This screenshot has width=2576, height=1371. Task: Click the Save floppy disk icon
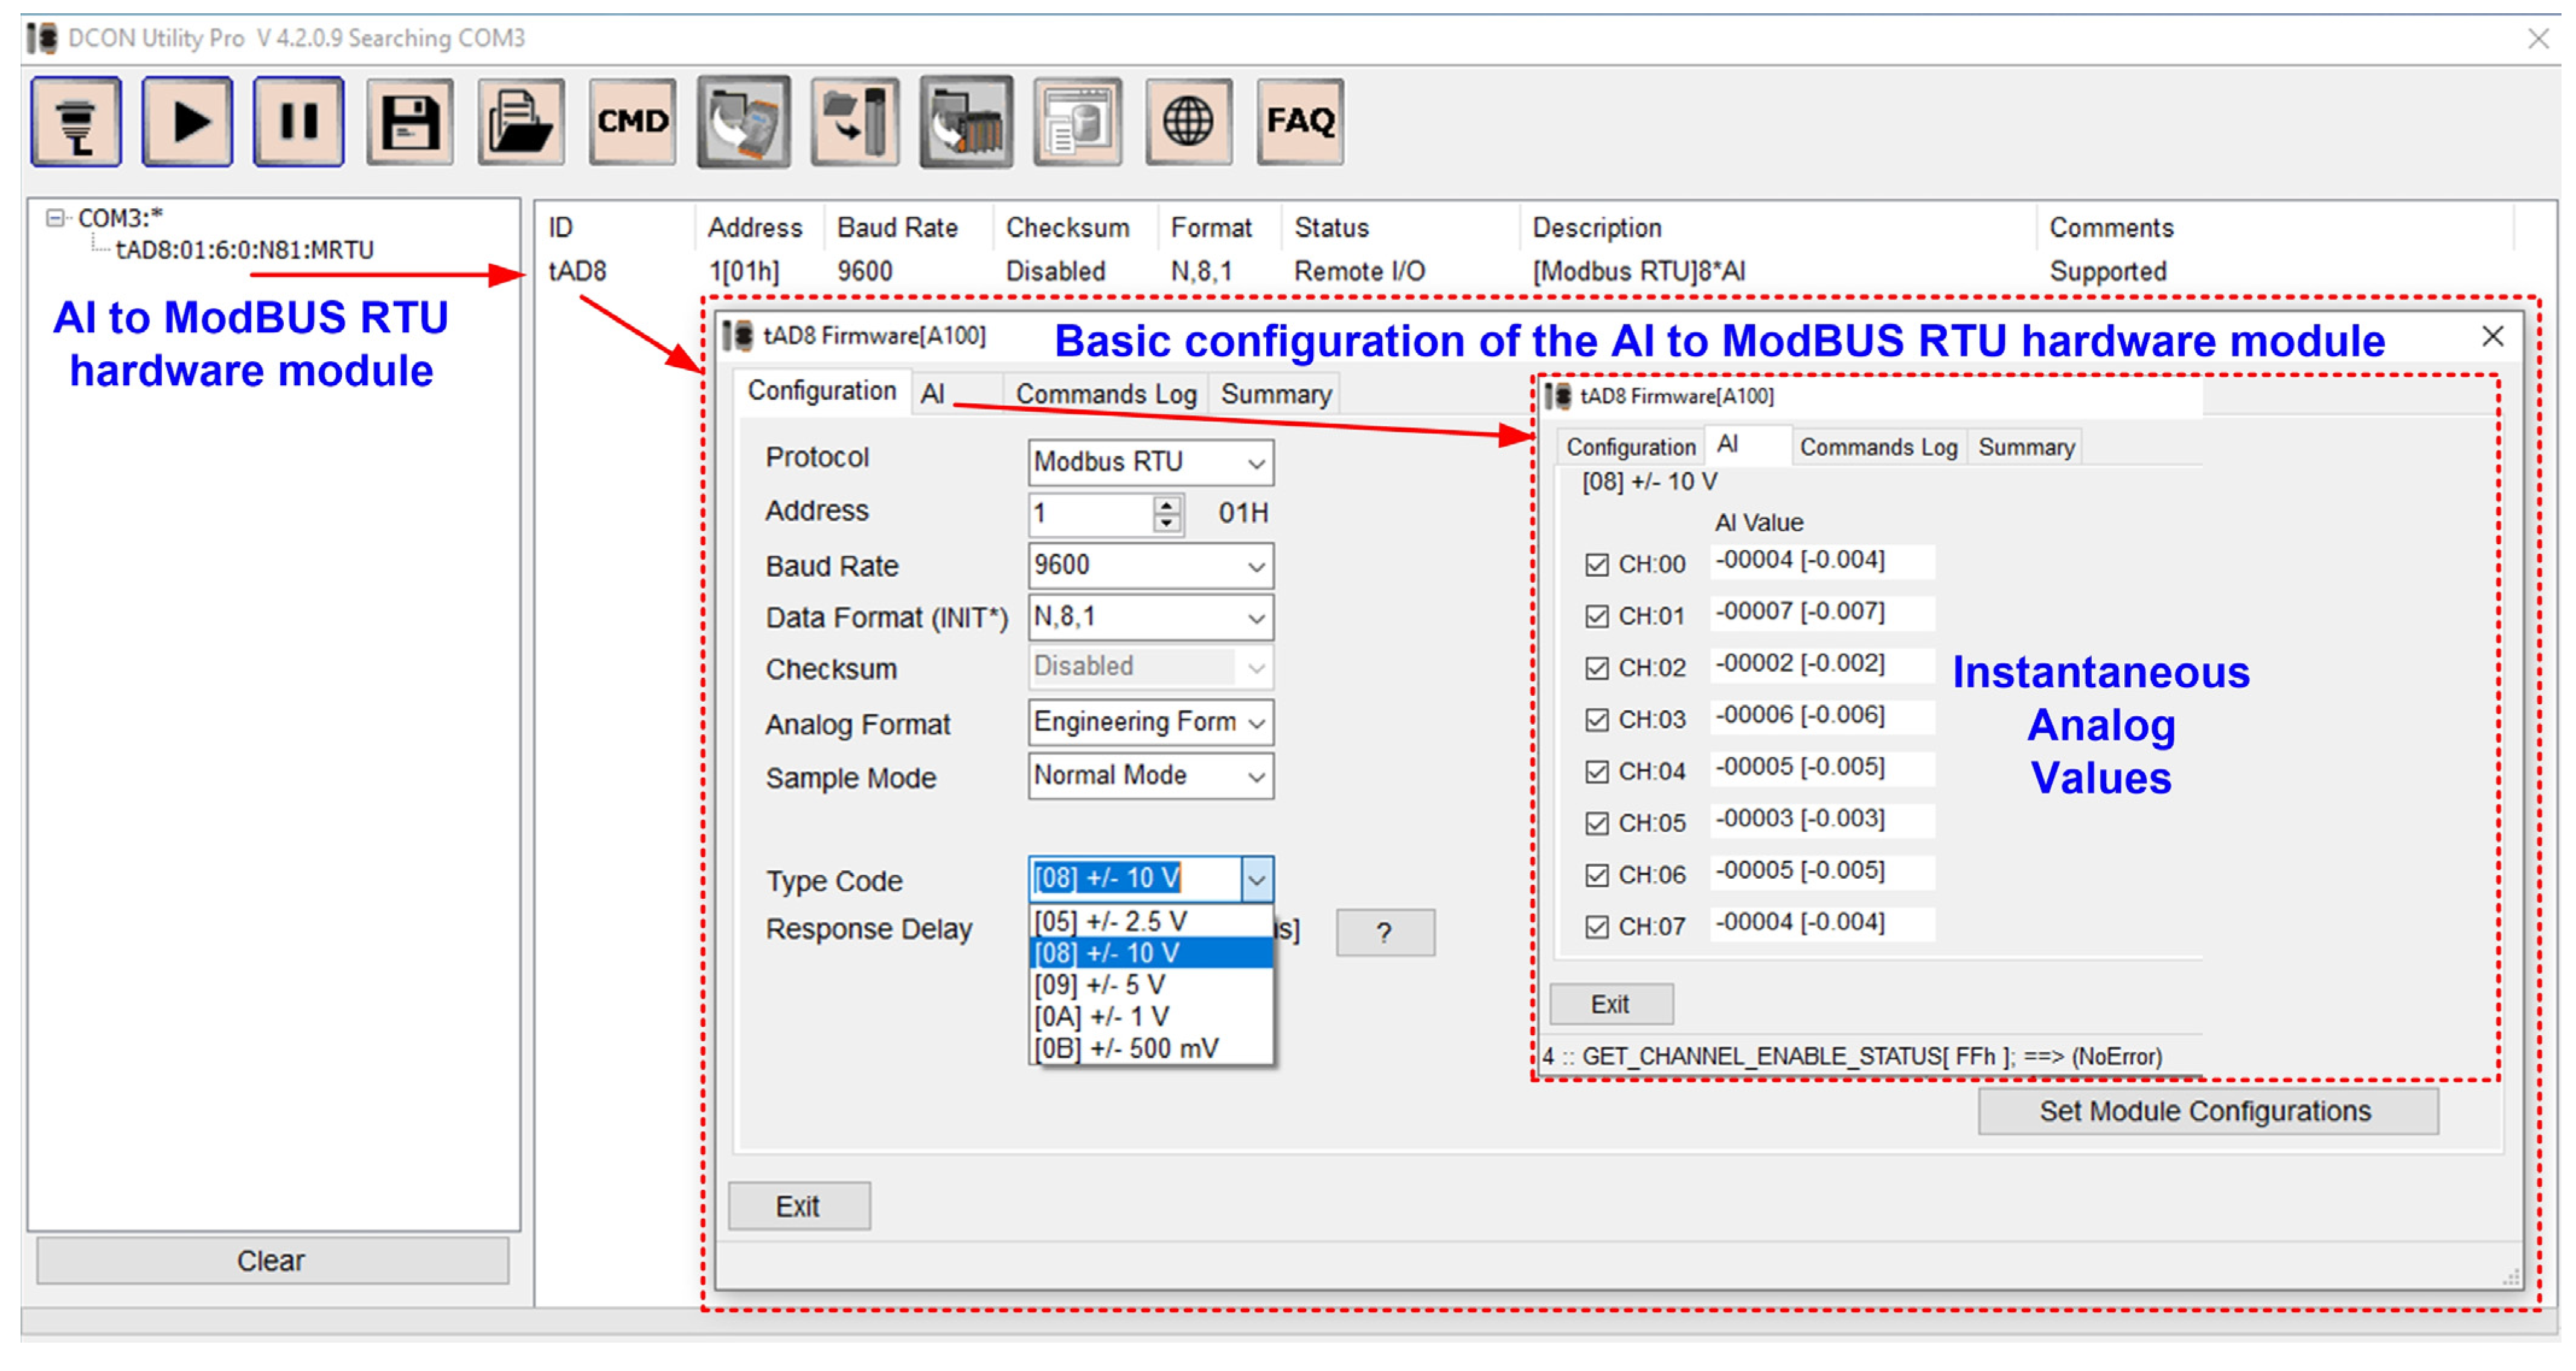click(410, 122)
